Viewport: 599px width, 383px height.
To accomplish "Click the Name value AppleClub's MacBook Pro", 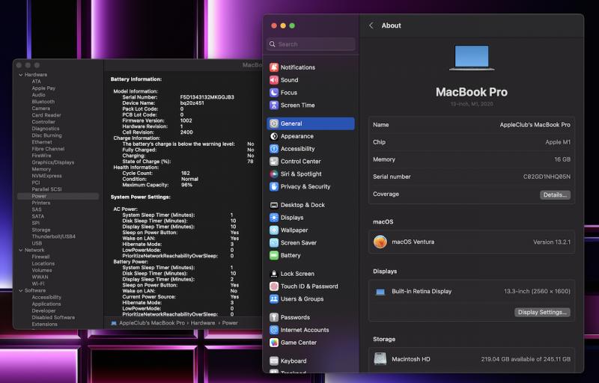I will coord(535,125).
